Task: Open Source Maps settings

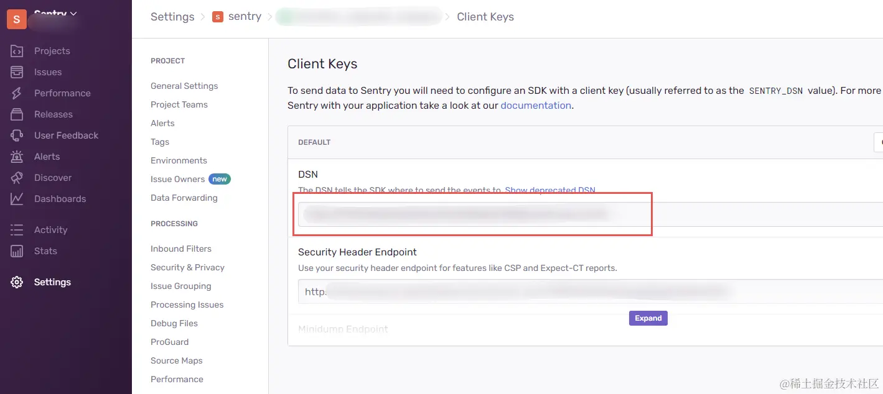Action: [x=177, y=360]
